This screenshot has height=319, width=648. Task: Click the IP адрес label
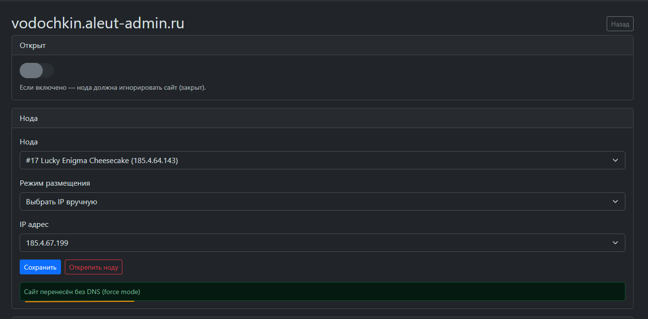pyautogui.click(x=34, y=224)
